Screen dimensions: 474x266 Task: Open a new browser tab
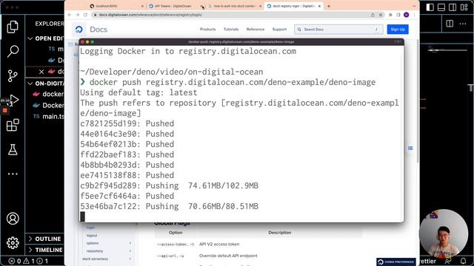point(329,6)
